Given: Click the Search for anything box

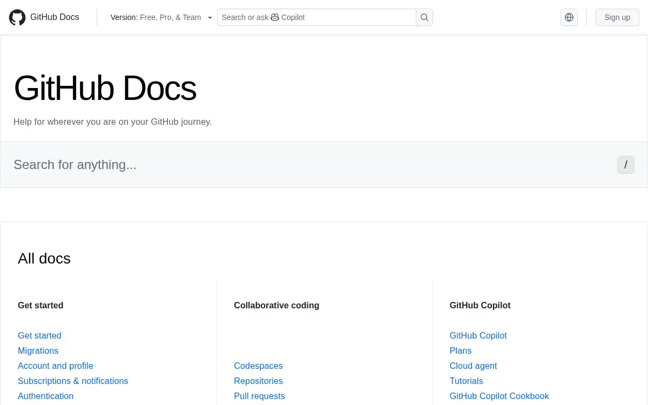Looking at the screenshot, I should 324,165.
